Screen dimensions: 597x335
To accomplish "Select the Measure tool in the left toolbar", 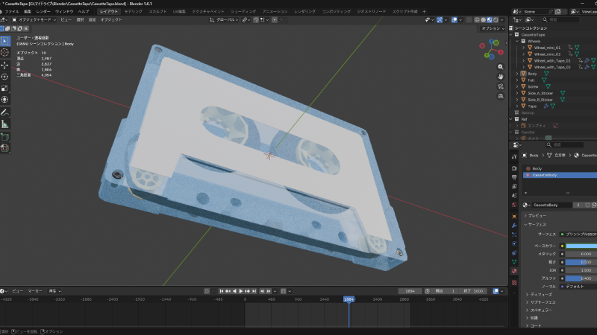I will pyautogui.click(x=4, y=124).
